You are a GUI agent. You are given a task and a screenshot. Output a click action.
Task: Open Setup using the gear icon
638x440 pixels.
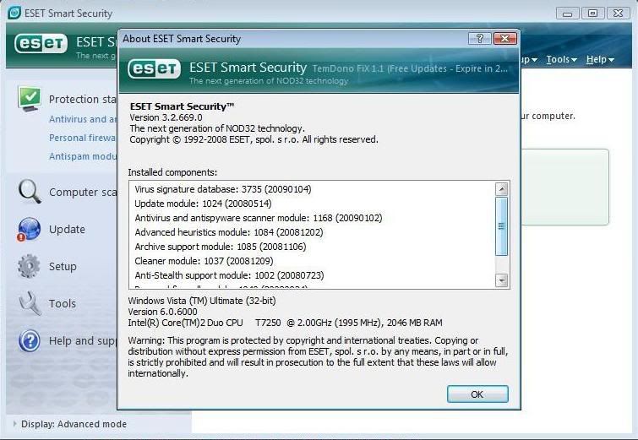[30, 266]
